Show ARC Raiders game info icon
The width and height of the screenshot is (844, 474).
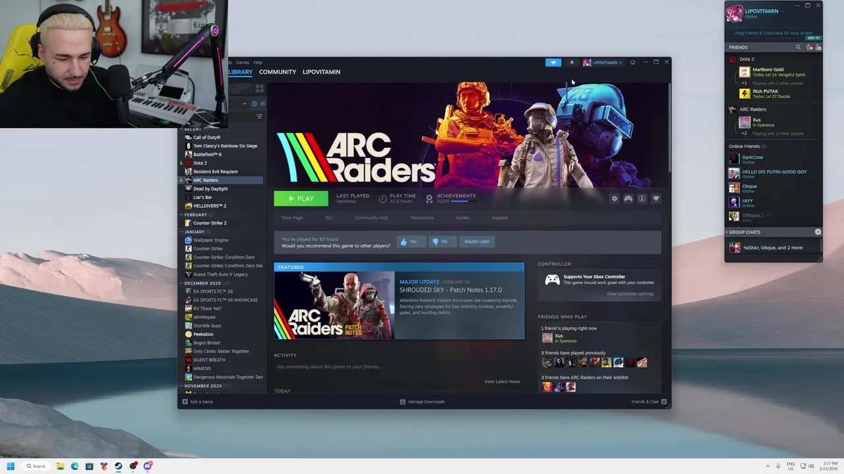click(642, 199)
